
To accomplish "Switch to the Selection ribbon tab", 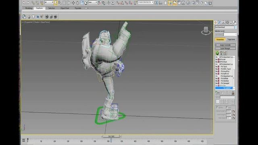I will [x=51, y=8].
